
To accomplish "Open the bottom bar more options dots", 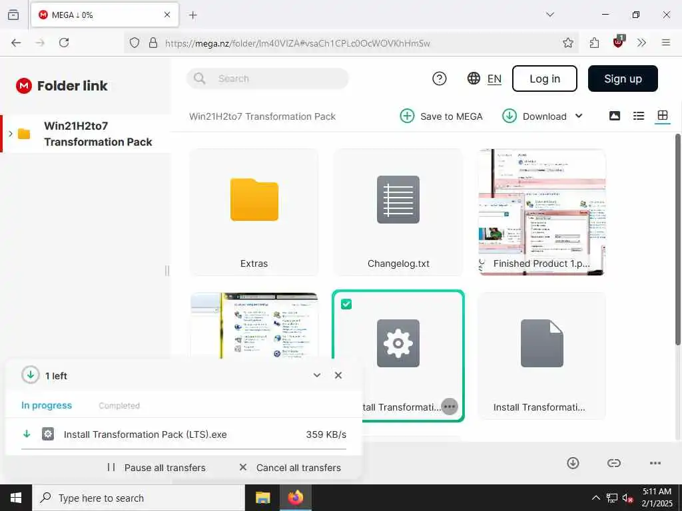I will (655, 463).
